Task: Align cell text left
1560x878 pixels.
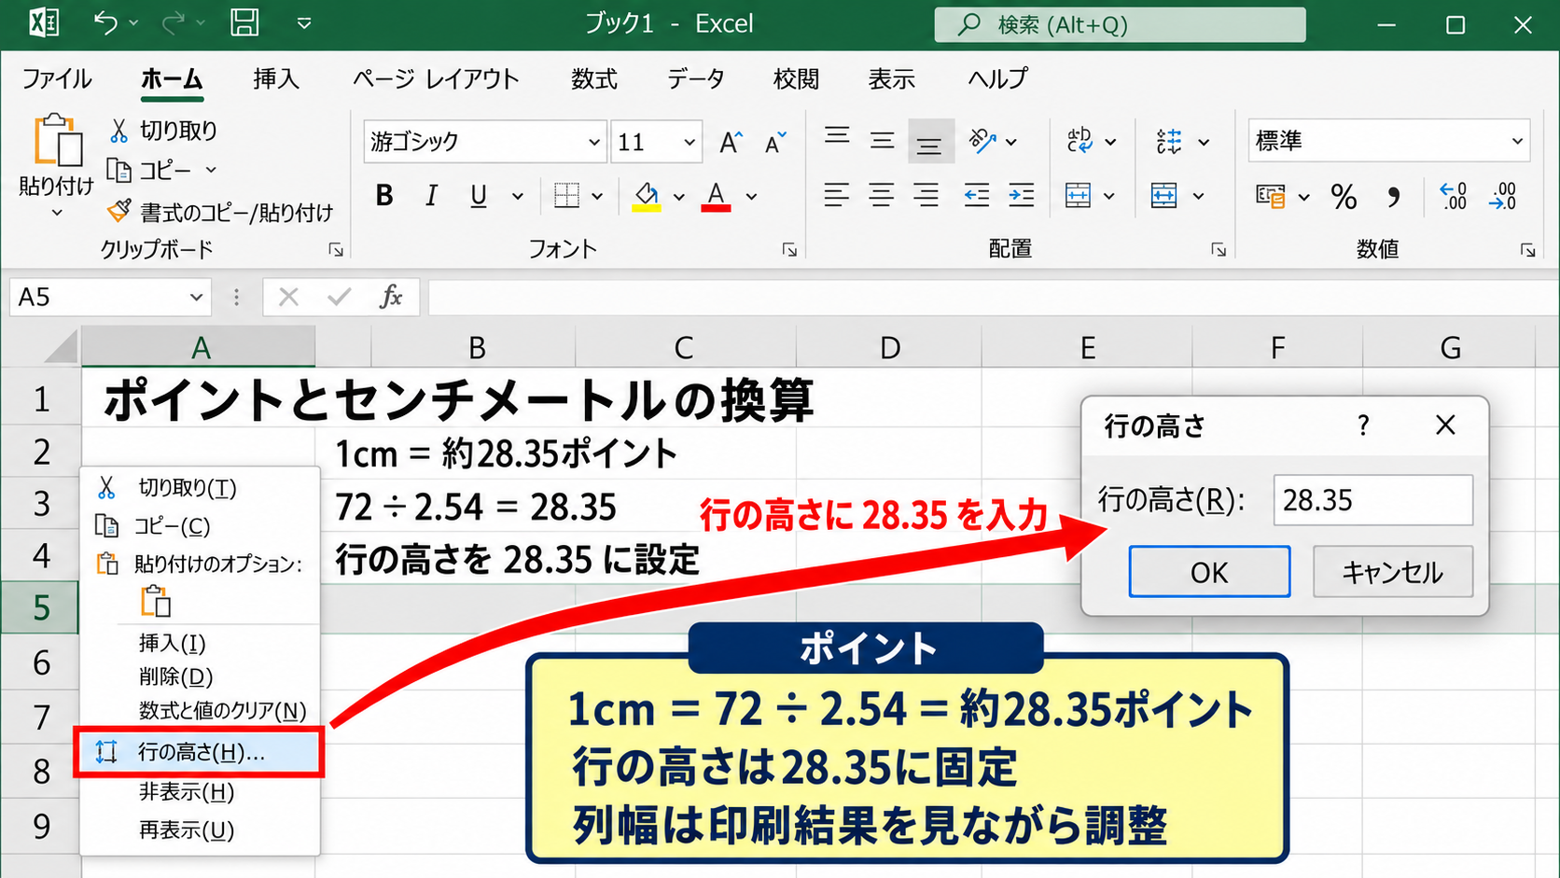Action: 837,196
